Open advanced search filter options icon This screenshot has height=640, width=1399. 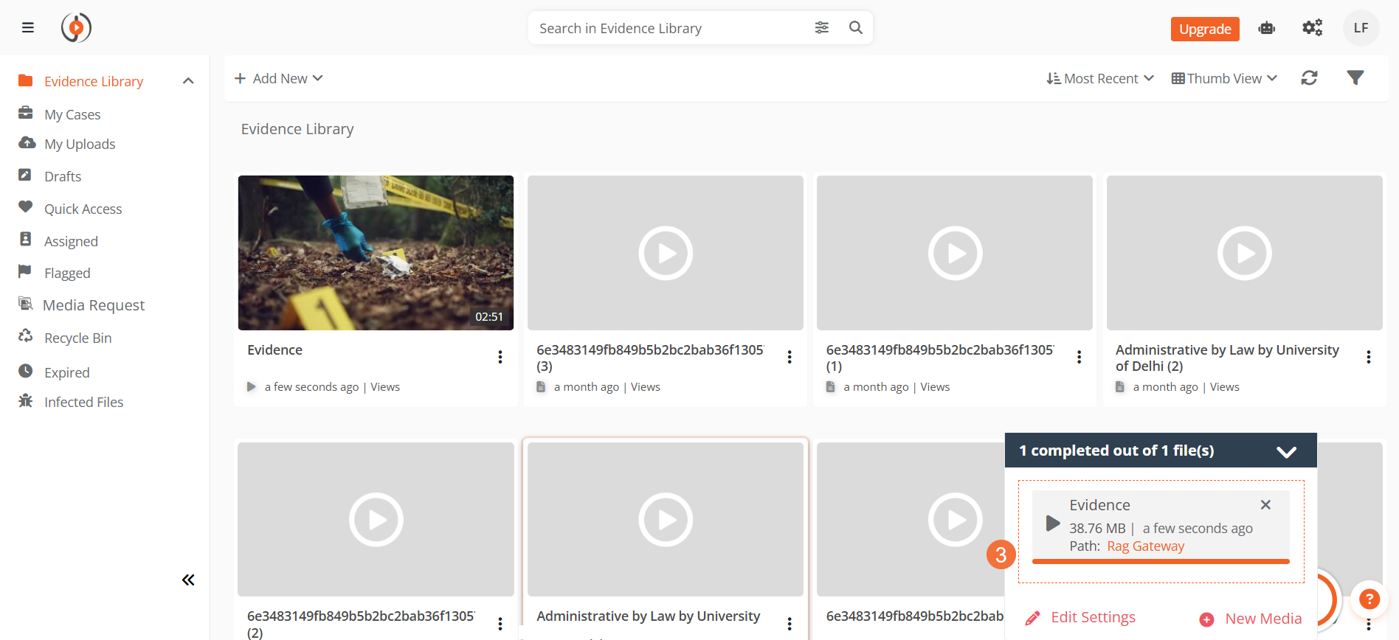click(x=821, y=28)
